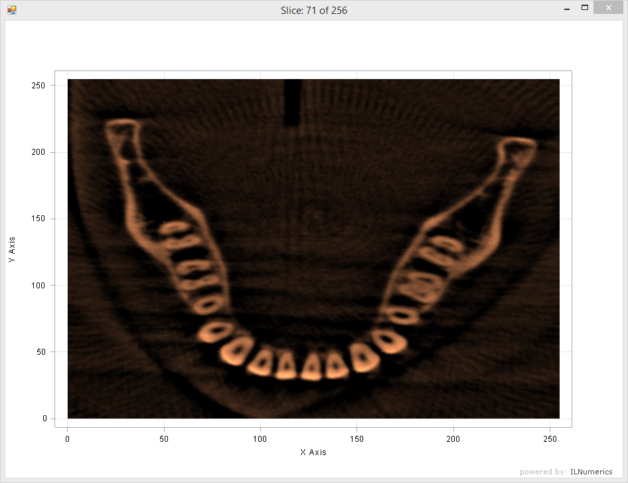Click the X axis tick label 100
Image resolution: width=628 pixels, height=483 pixels.
(x=260, y=439)
